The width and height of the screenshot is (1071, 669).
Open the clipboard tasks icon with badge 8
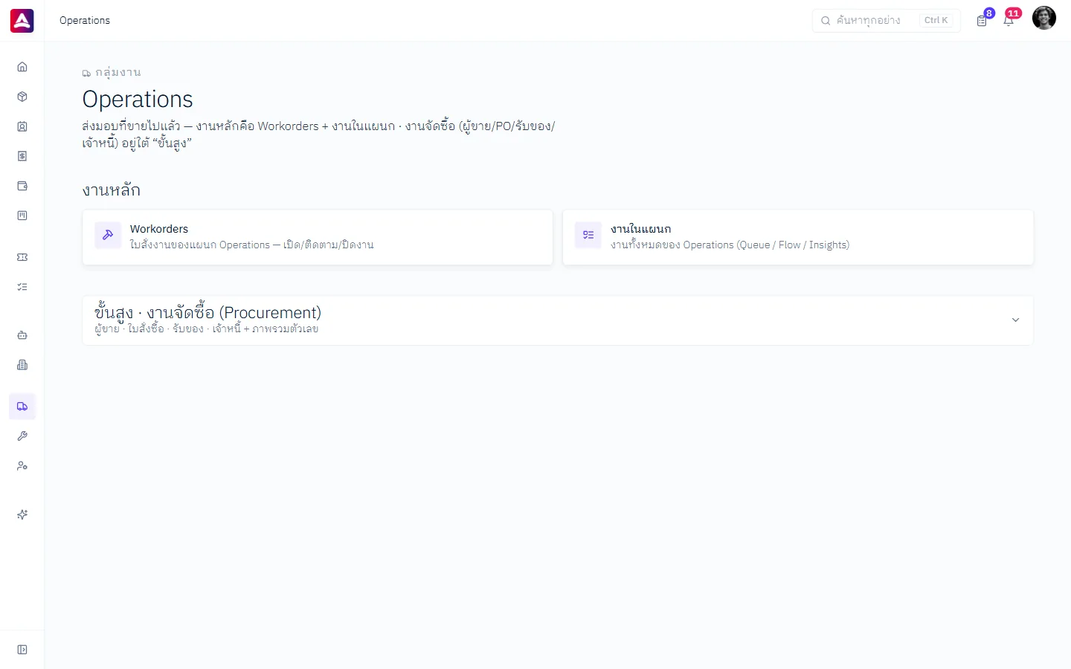(982, 21)
